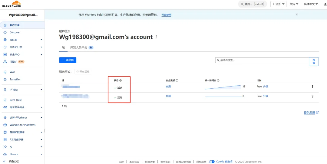The image size is (327, 164).
Task: Expand the Workers compute section arrow
Action: coord(41,117)
